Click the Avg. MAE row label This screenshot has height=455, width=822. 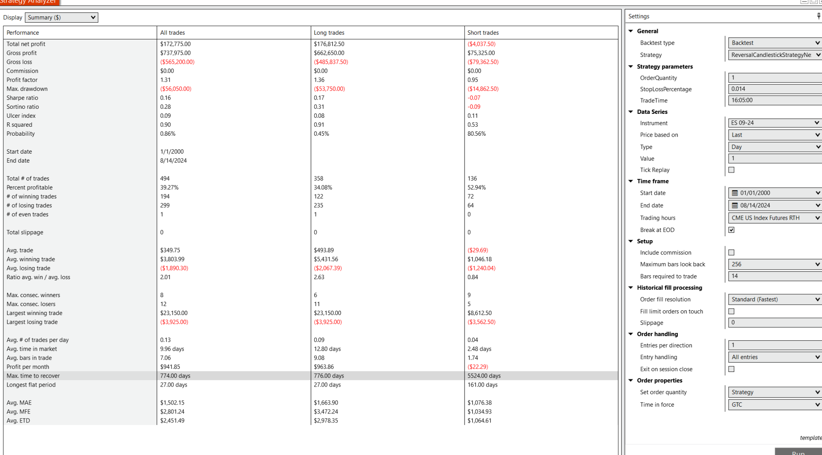pos(19,403)
